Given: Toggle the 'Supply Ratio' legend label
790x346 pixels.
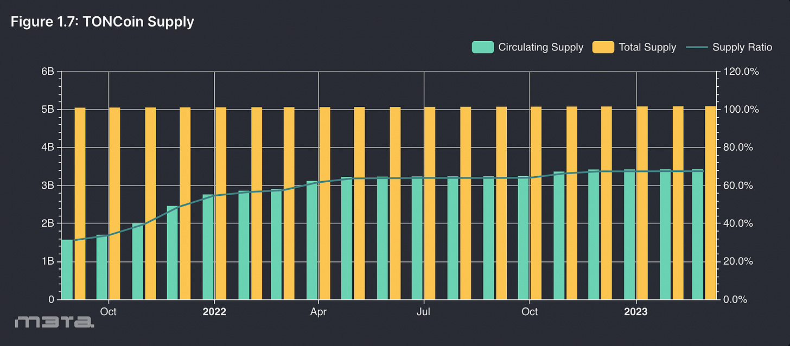Looking at the screenshot, I should tap(742, 47).
